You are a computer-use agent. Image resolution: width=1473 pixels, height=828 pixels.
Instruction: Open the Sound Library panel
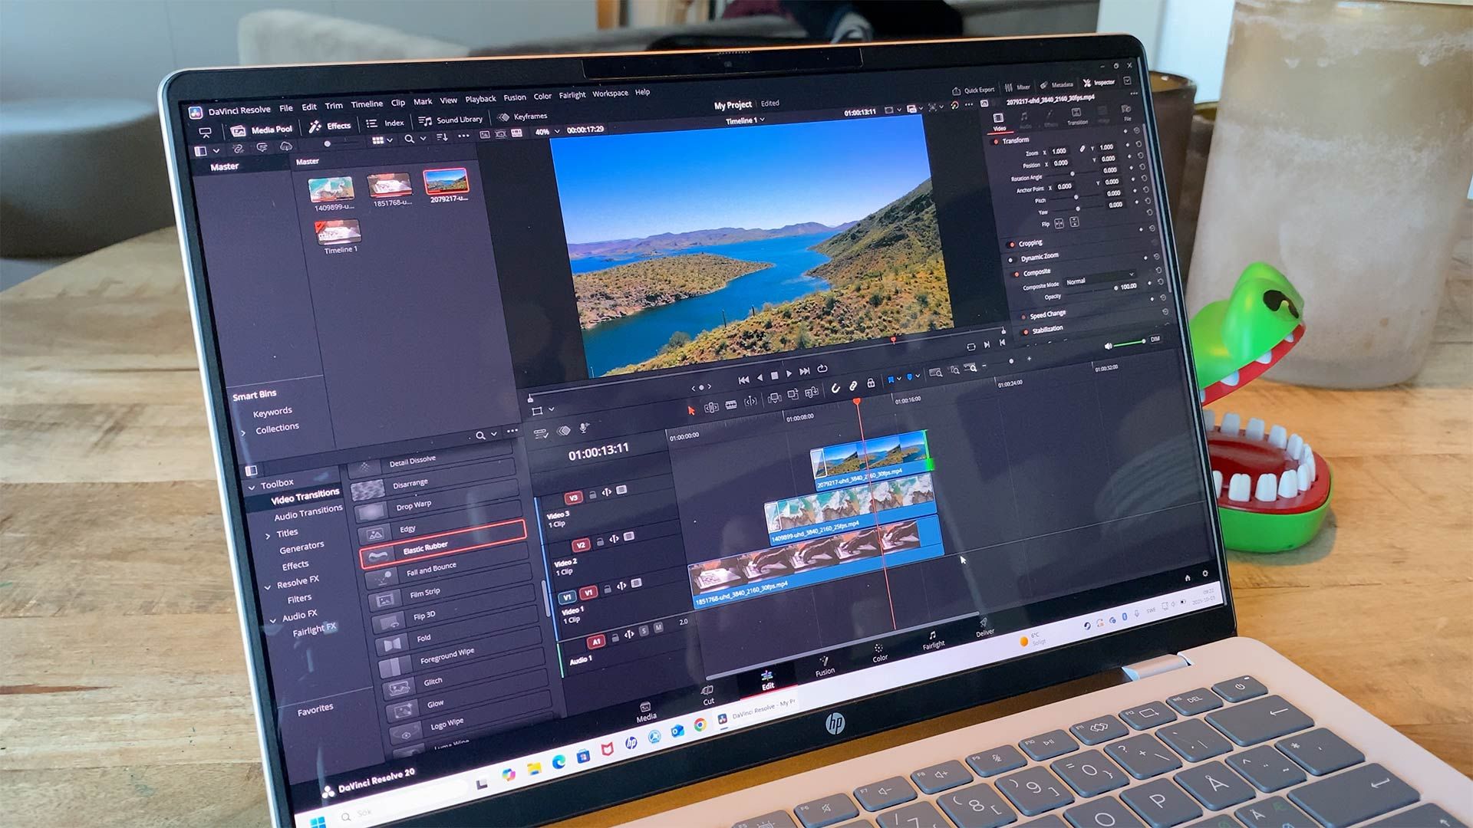click(451, 120)
